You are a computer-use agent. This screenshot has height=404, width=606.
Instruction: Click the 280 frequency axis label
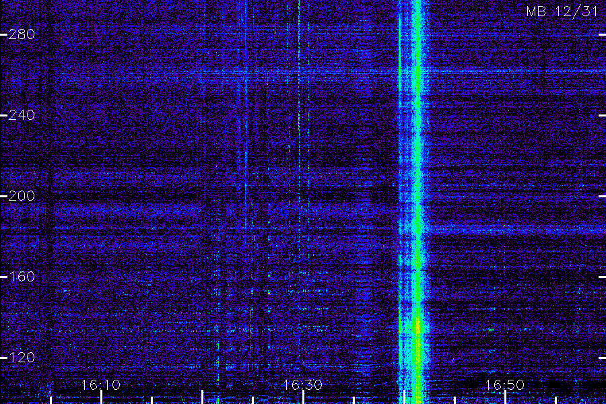(22, 34)
